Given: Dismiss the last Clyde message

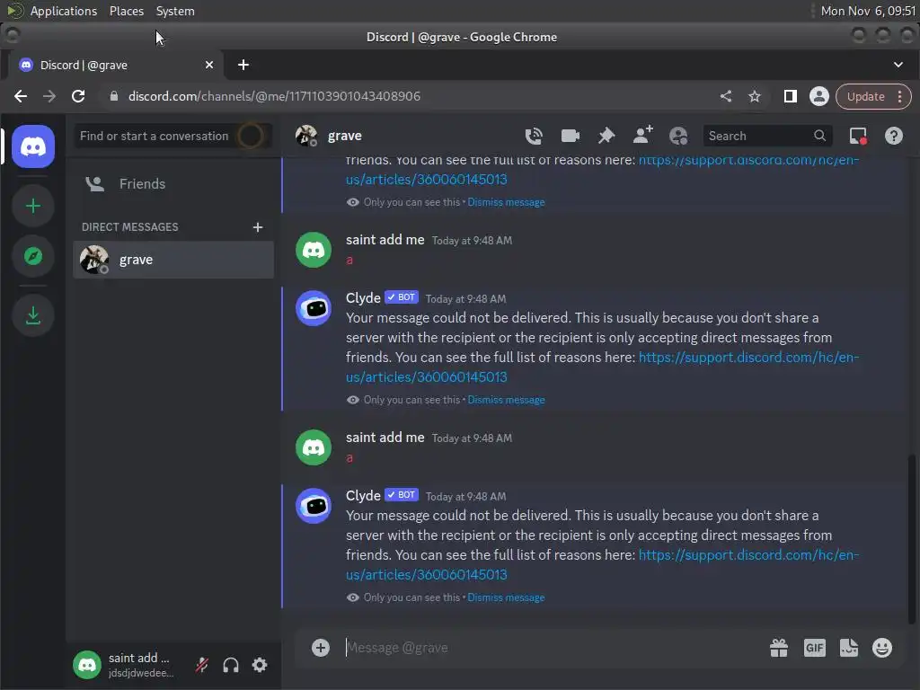Looking at the screenshot, I should point(506,597).
